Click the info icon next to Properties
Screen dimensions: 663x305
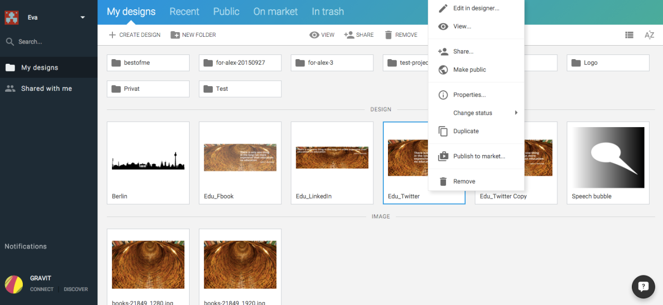coord(443,95)
